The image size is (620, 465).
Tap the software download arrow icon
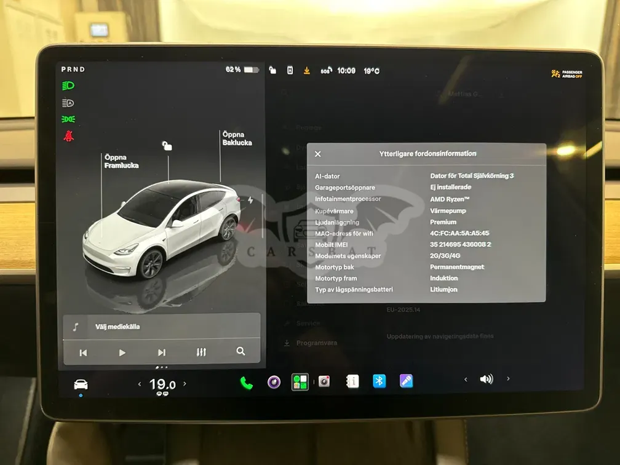click(x=306, y=70)
